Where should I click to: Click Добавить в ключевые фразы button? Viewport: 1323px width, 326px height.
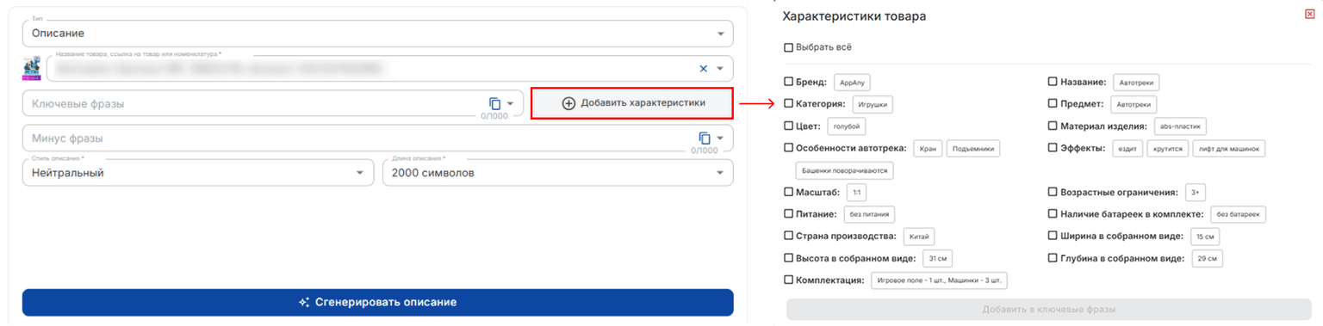click(1048, 310)
